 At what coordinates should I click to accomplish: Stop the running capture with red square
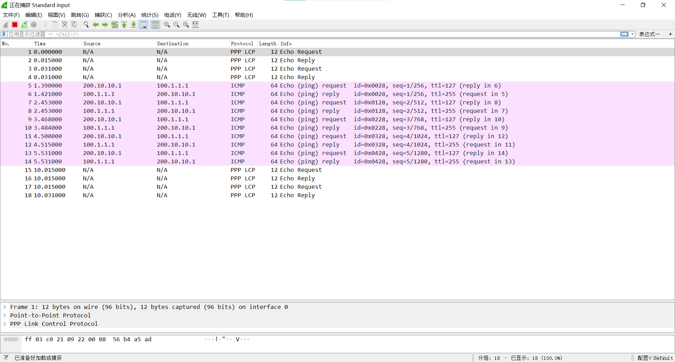15,25
